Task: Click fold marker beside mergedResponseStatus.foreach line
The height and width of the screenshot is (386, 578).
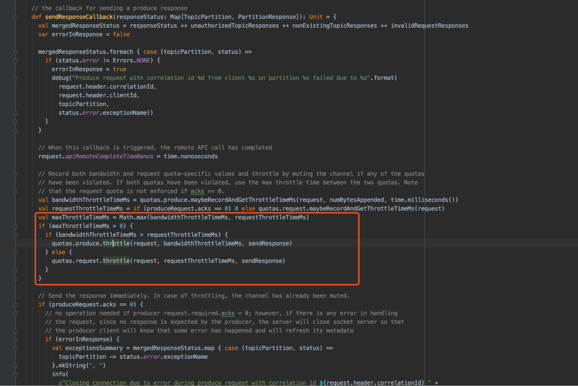Action: (x=16, y=52)
